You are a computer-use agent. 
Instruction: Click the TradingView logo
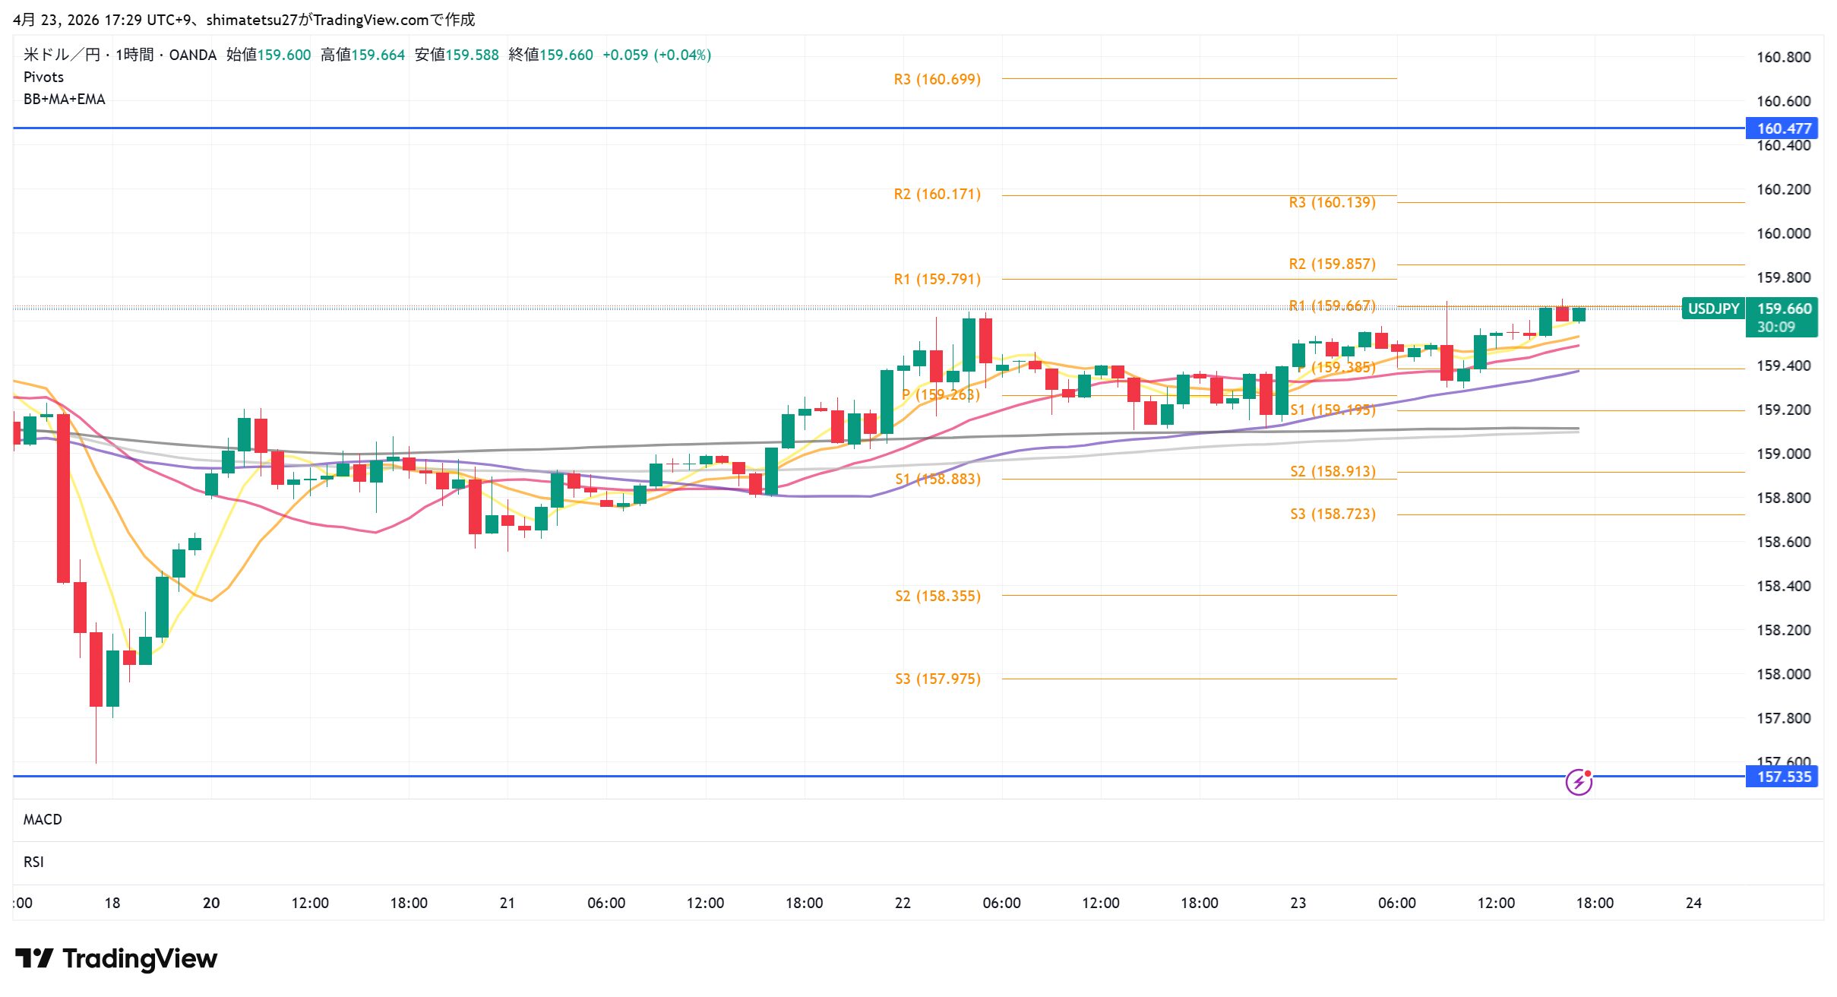pos(116,958)
